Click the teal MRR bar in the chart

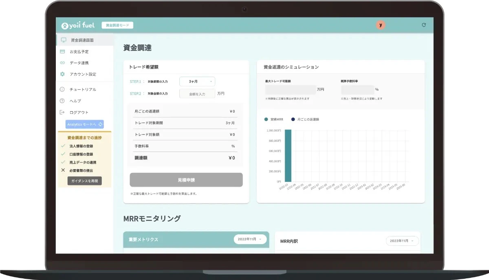288,155
